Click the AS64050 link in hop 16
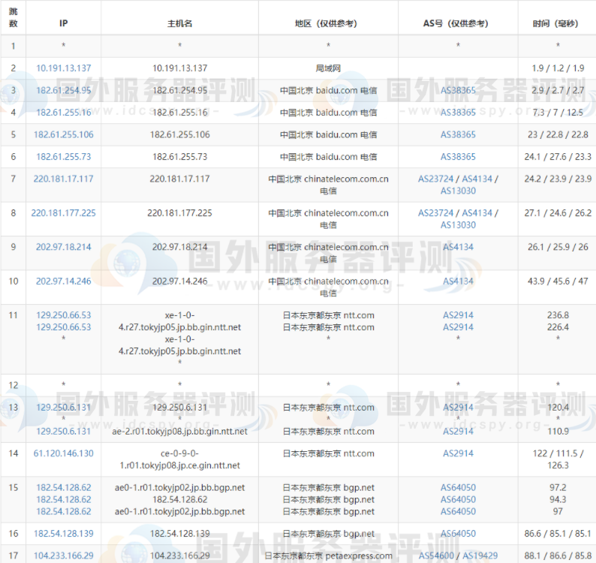 (458, 534)
